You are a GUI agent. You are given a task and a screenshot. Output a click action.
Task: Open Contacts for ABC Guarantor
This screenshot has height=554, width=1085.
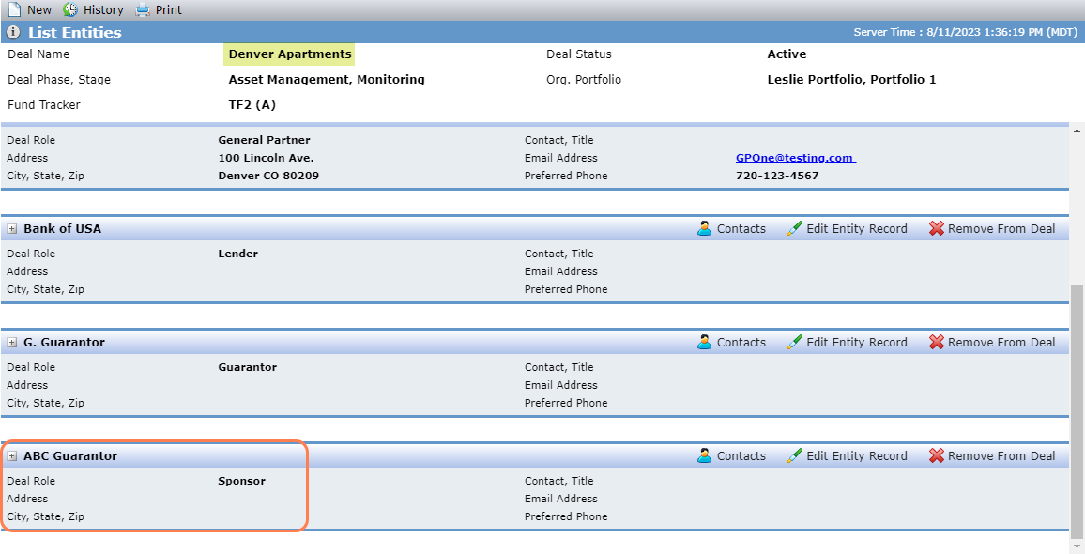coord(731,455)
